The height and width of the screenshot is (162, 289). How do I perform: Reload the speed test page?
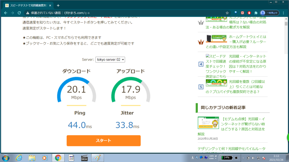tap(19, 13)
